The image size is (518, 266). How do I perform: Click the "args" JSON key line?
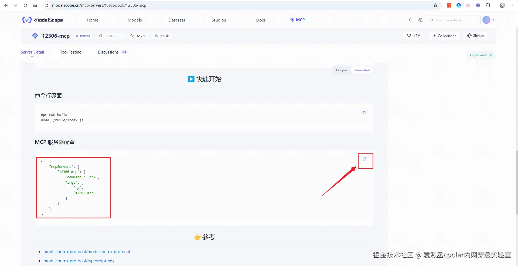coord(74,183)
